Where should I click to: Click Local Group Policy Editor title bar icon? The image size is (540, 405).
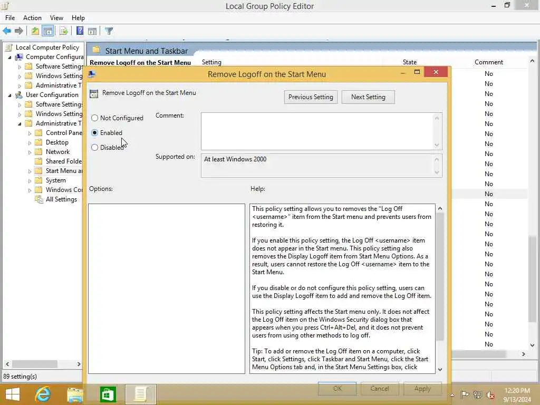point(5,5)
